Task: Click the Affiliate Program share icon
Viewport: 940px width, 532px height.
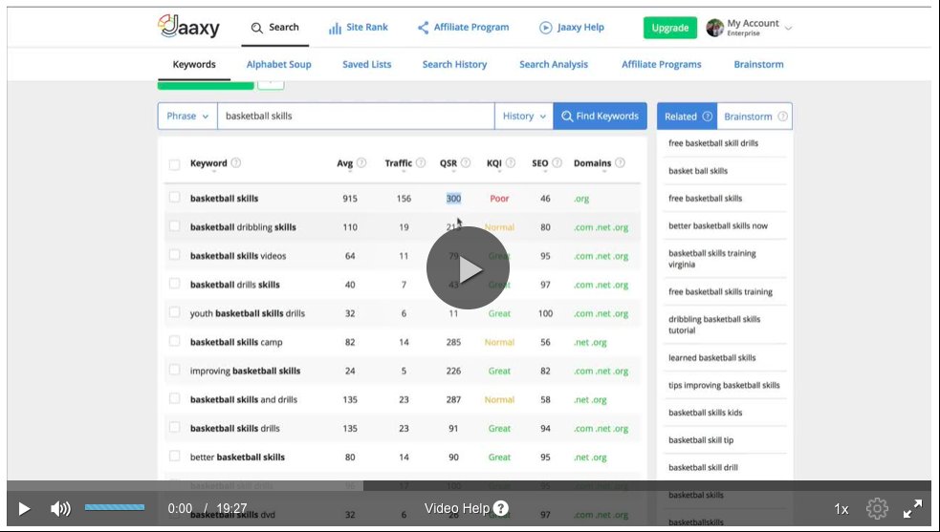Action: 424,28
